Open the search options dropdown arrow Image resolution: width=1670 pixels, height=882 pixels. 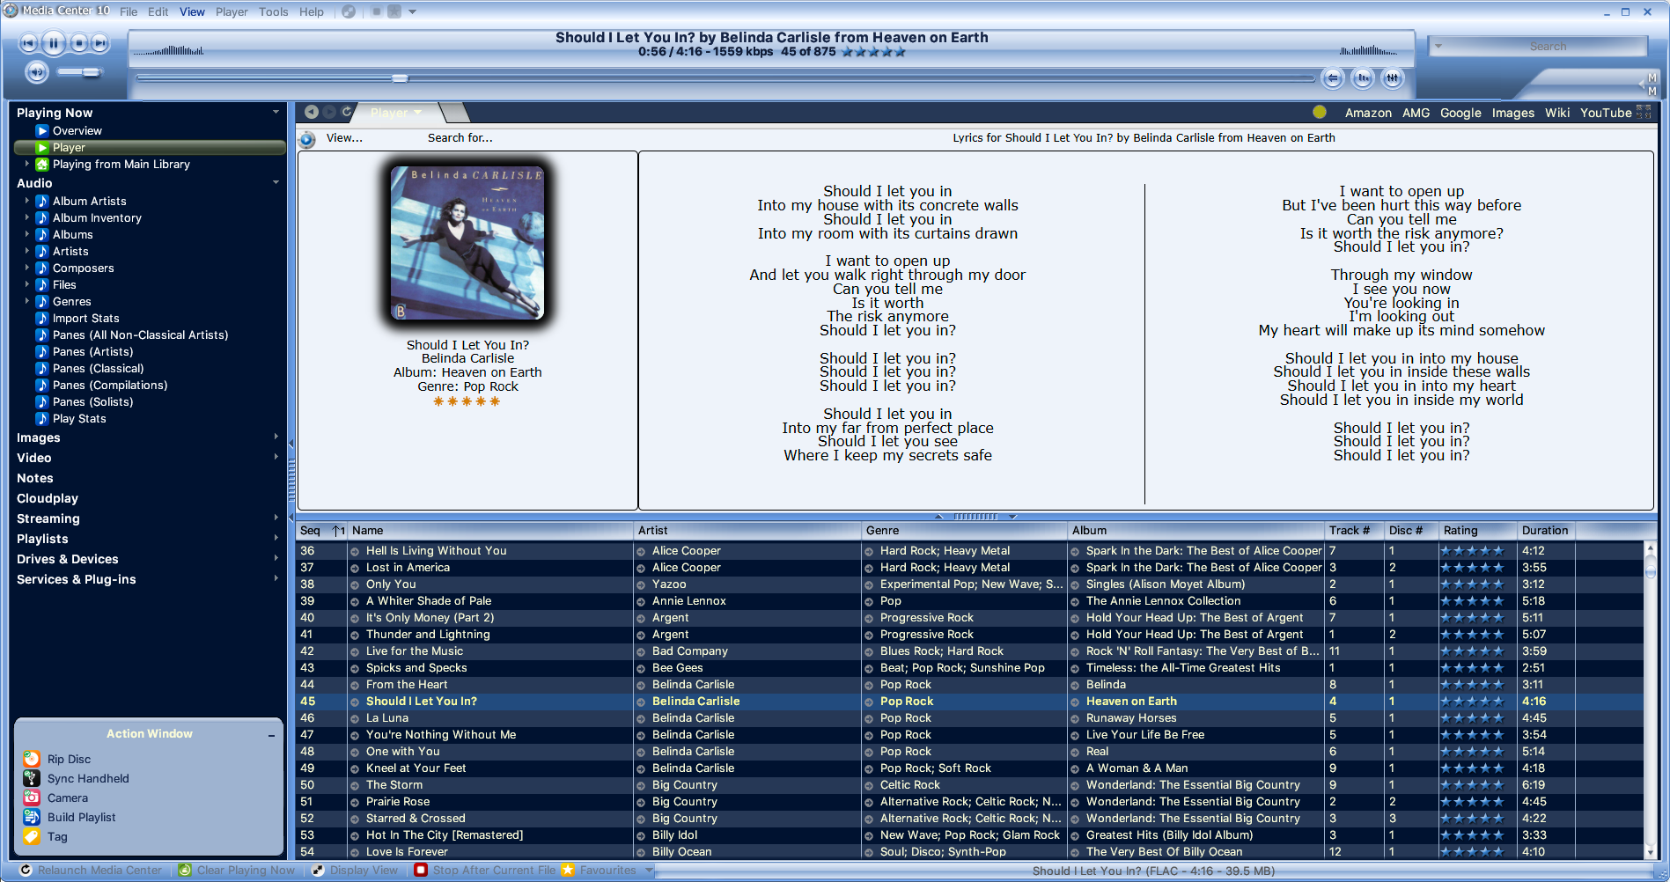point(1438,46)
